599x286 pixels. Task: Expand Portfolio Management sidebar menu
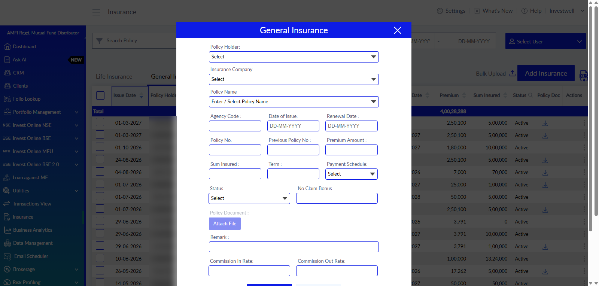coord(41,112)
